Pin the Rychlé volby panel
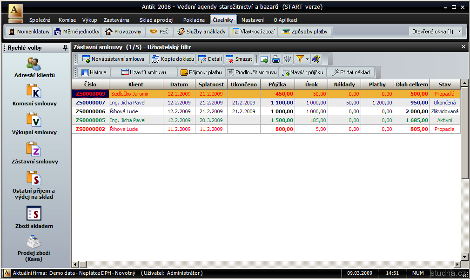This screenshot has width=470, height=279. click(65, 47)
